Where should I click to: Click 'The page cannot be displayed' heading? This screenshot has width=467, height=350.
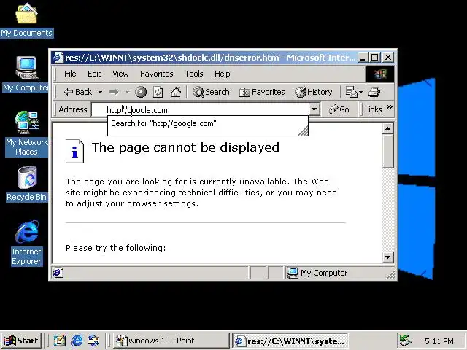pos(185,147)
